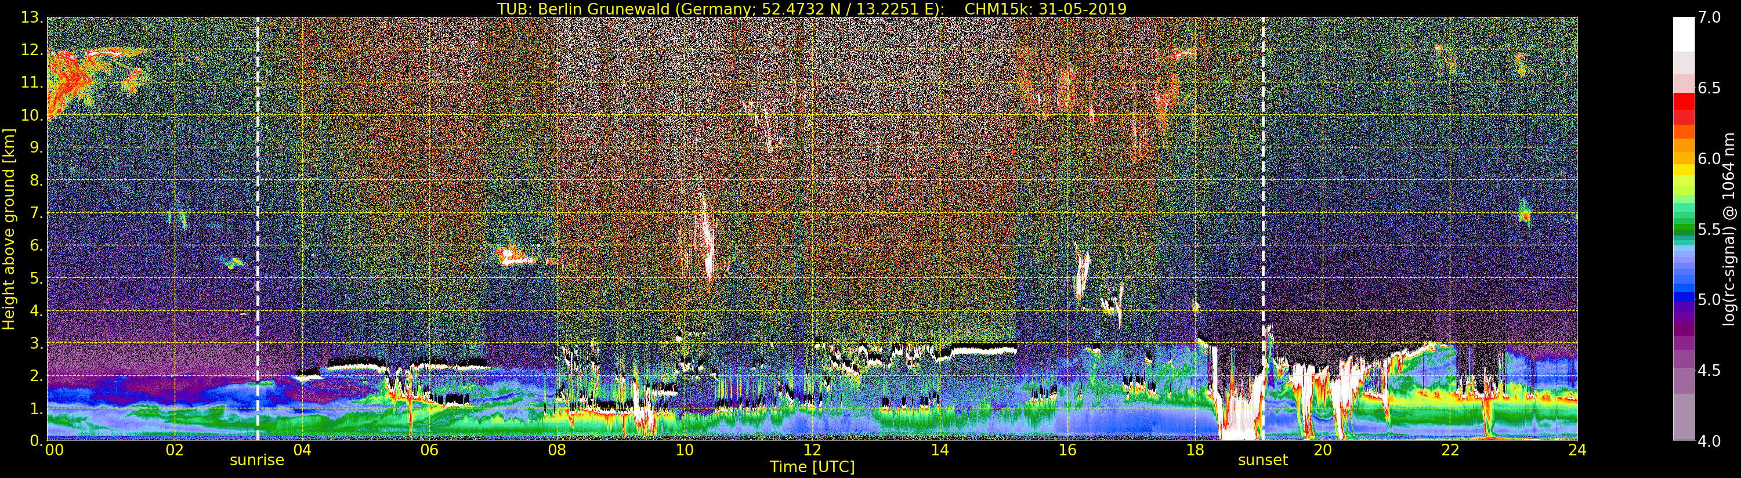This screenshot has width=1741, height=478.
Task: Pick the "04" time axis tick label
Action: point(302,450)
